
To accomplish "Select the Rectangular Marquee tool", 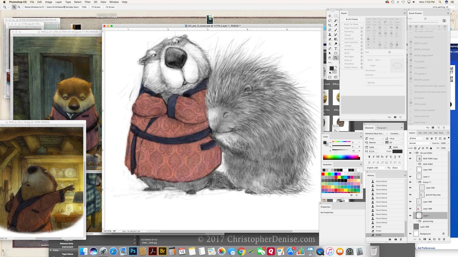I will coord(336,16).
